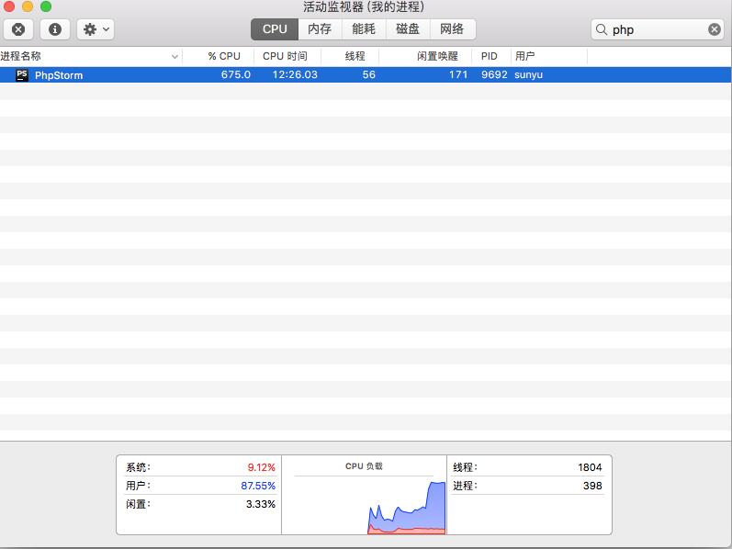Clear the php search text
This screenshot has width=732, height=549.
click(715, 29)
